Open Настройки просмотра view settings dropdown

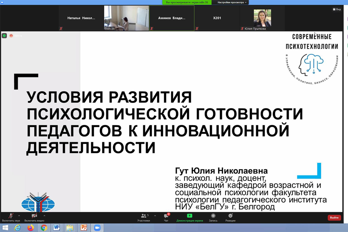232,2
